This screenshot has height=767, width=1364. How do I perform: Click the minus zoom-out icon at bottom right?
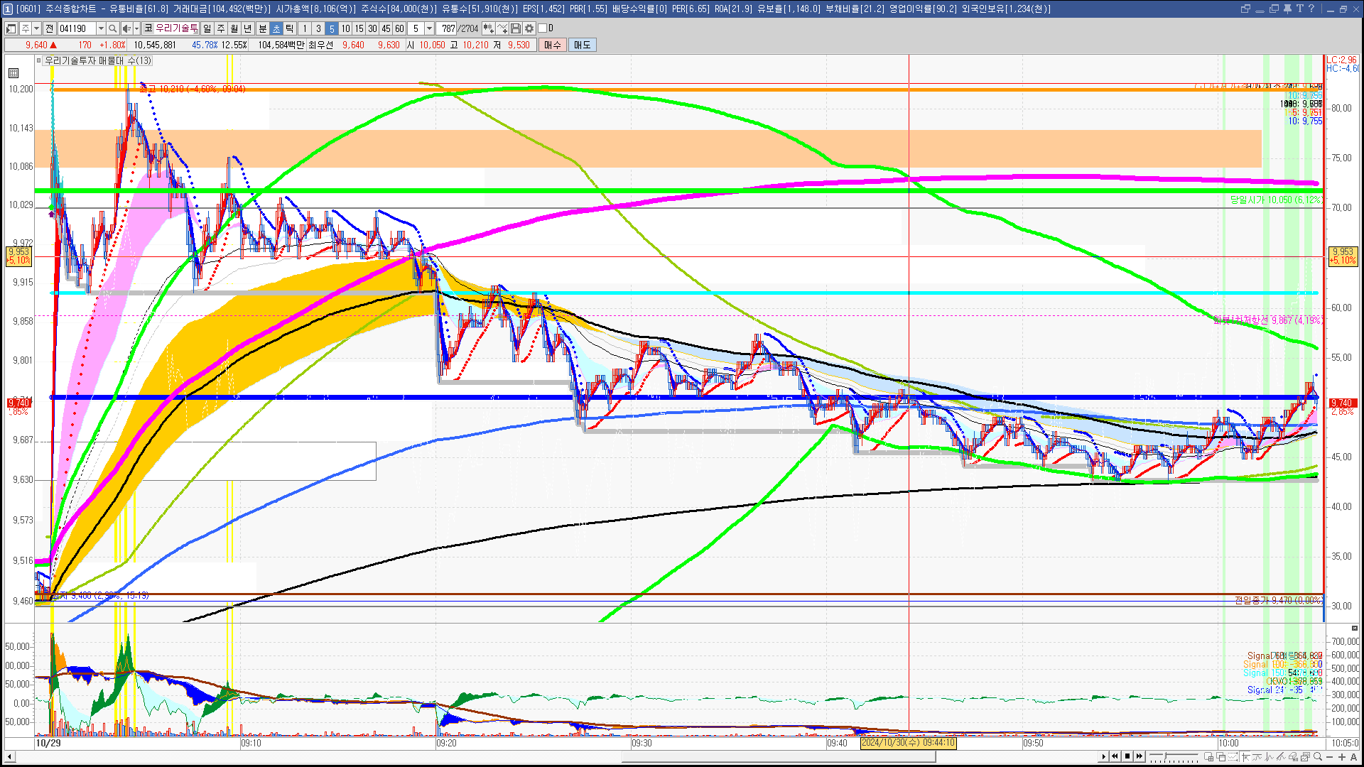[1331, 756]
